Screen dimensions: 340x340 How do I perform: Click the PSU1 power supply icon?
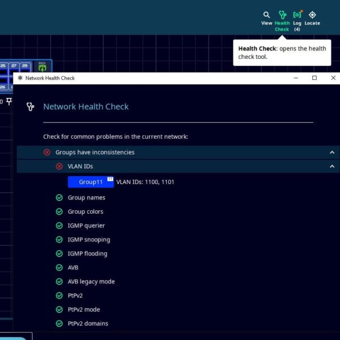[x=42, y=67]
